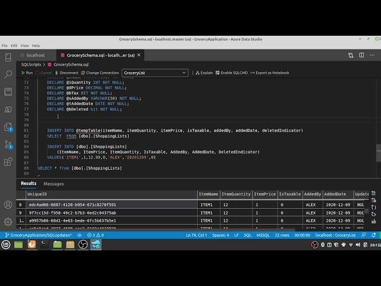
Task: Click LF end-of-line setting
Action: tap(236, 235)
